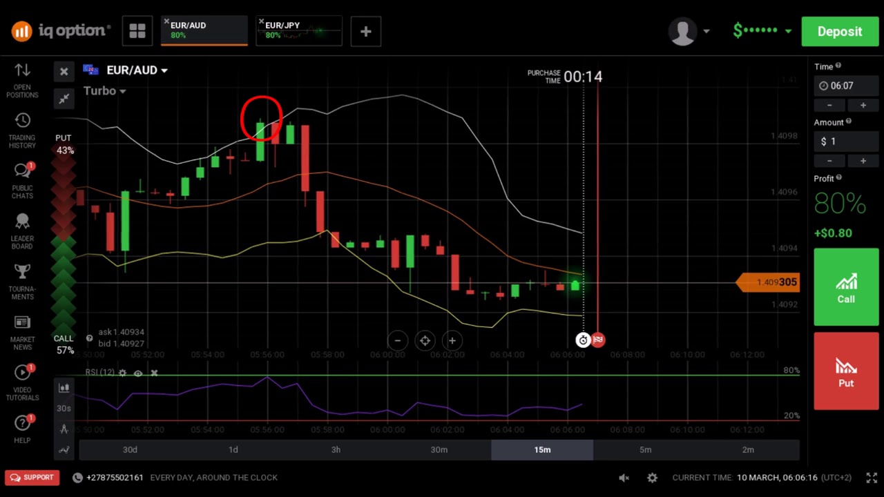Switch to the EUR/JPY tab
This screenshot has height=497, width=884.
(299, 31)
